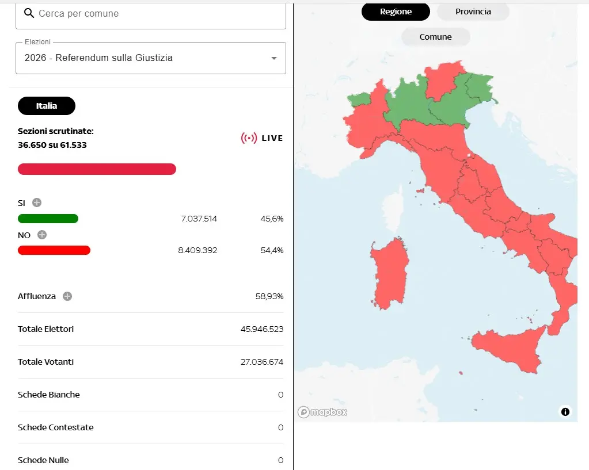Click the magnifying glass search icon
The height and width of the screenshot is (470, 589).
tap(29, 13)
